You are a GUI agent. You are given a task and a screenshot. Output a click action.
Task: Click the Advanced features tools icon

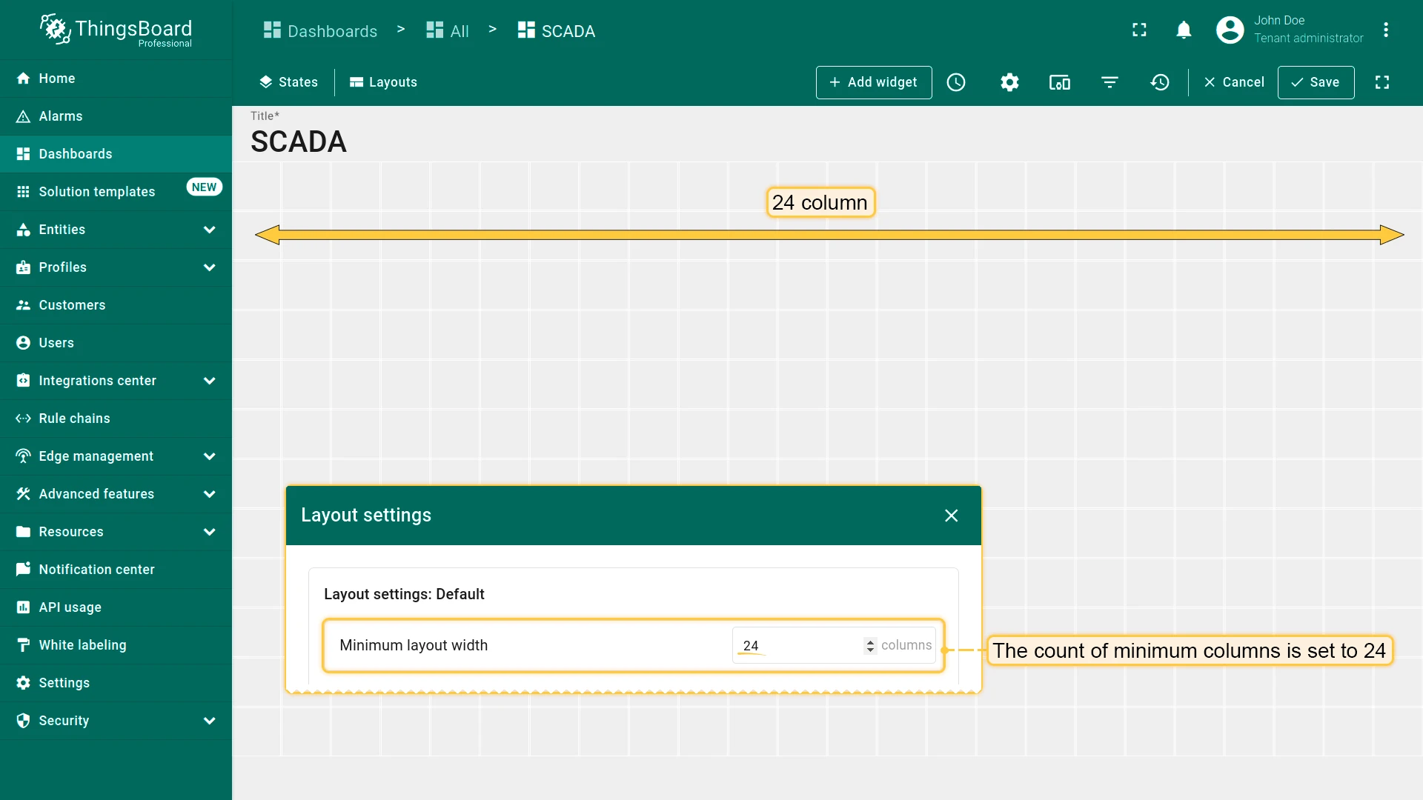pos(23,494)
